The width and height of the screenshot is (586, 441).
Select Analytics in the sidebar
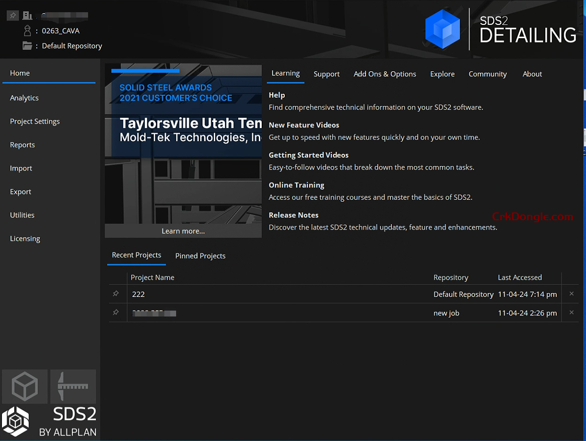coord(24,98)
